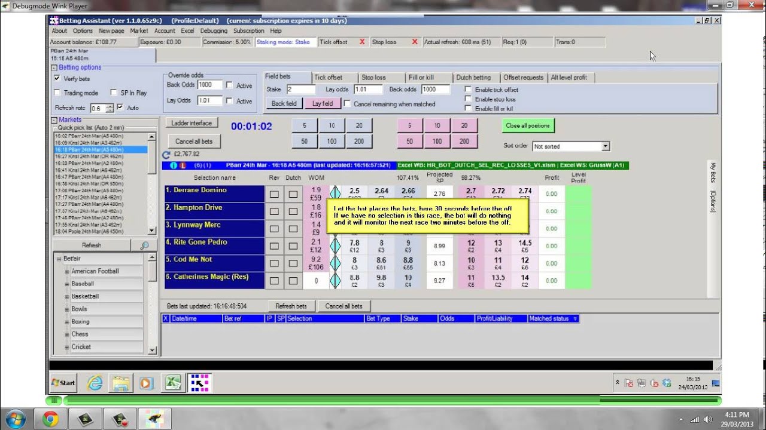Switch to the Tick offset tab
This screenshot has height=430, width=766.
(x=329, y=78)
